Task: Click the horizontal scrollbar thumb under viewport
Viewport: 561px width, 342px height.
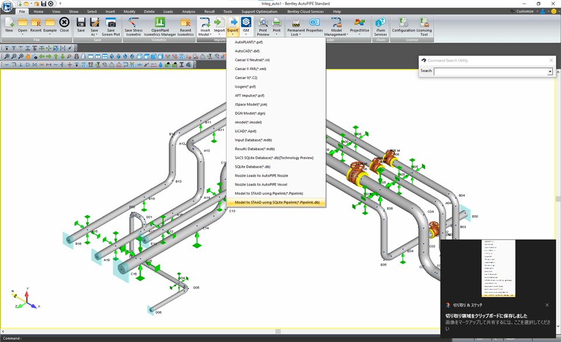Action: 278,331
